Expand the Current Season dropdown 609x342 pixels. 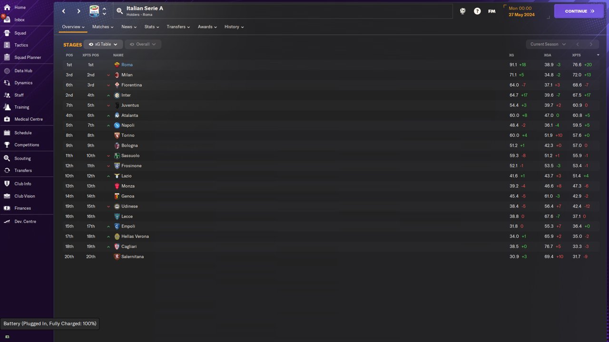pos(548,44)
